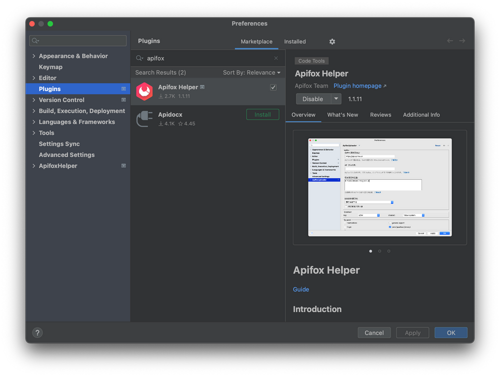Uncheck the Apifox Helper enabled checkbox
The width and height of the screenshot is (500, 377).
coord(273,87)
